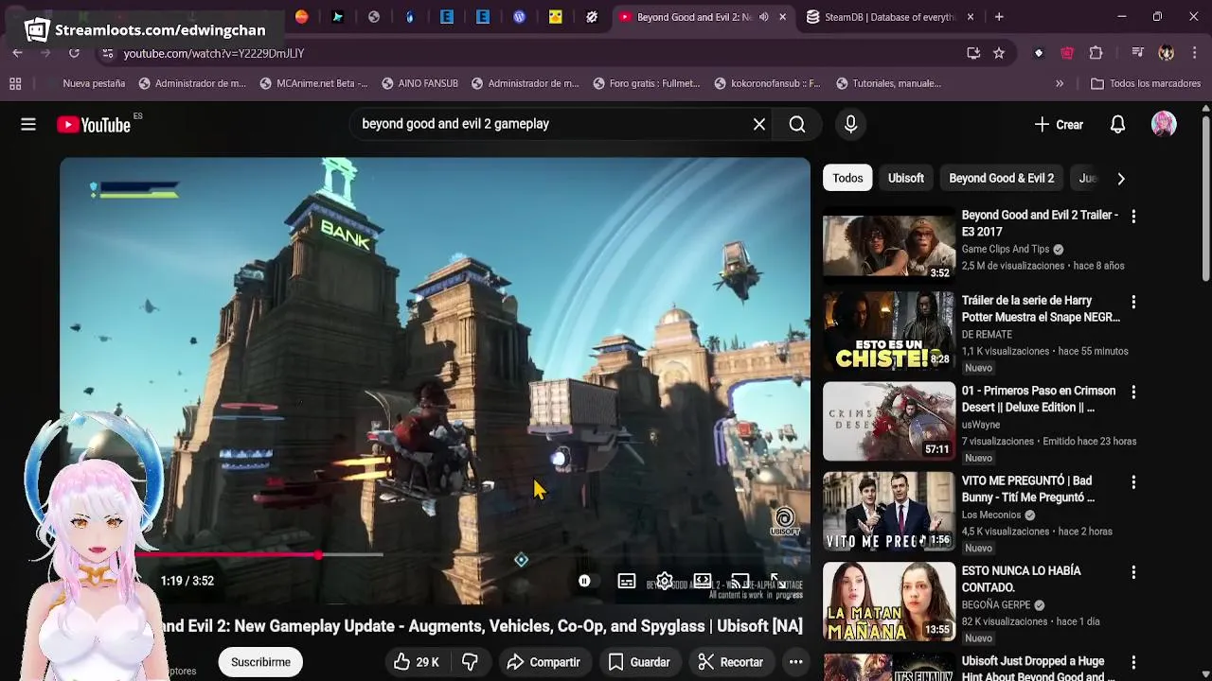Open the media control toolbar icon

(x=1138, y=53)
